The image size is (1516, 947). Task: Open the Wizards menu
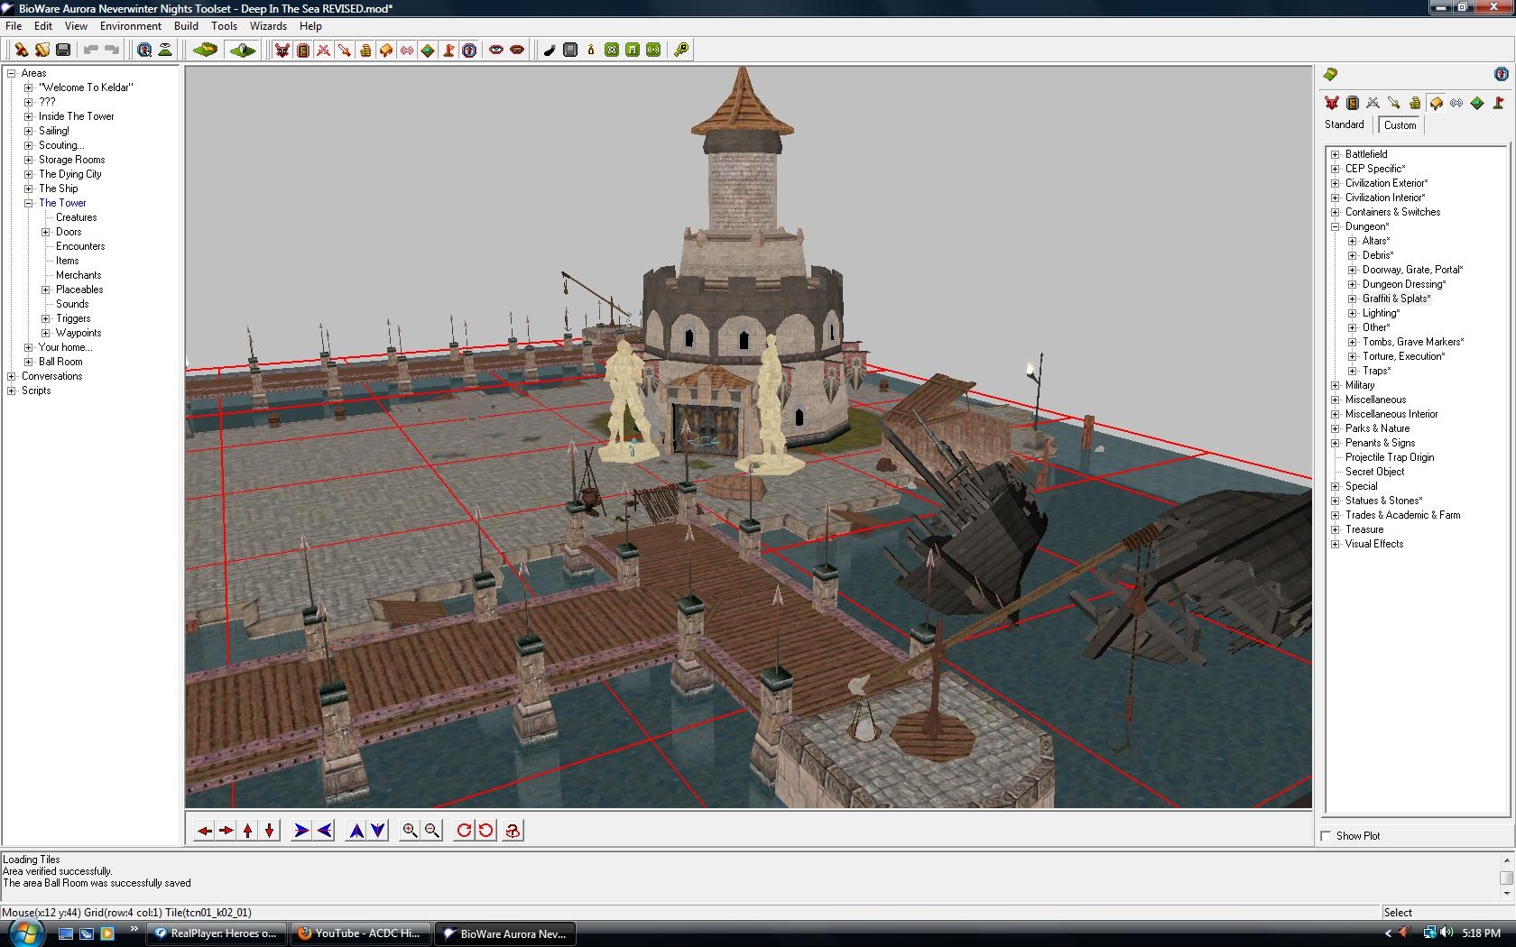tap(268, 26)
